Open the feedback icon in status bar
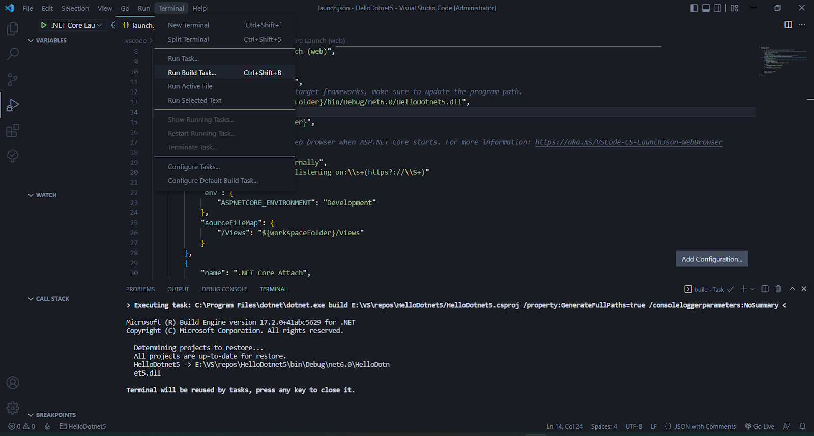The image size is (814, 436). coord(787,426)
